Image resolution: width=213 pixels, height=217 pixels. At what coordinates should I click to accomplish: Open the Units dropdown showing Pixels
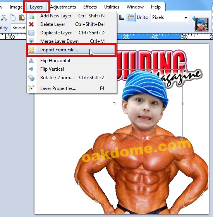click(169, 17)
